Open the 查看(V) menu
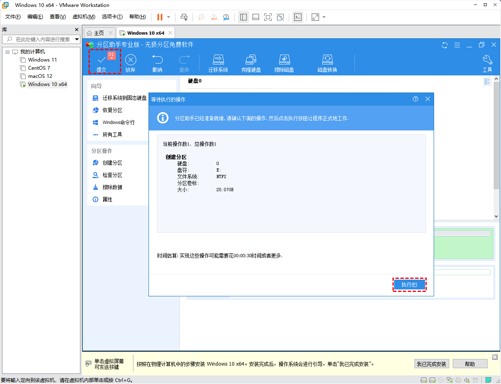 tap(58, 17)
